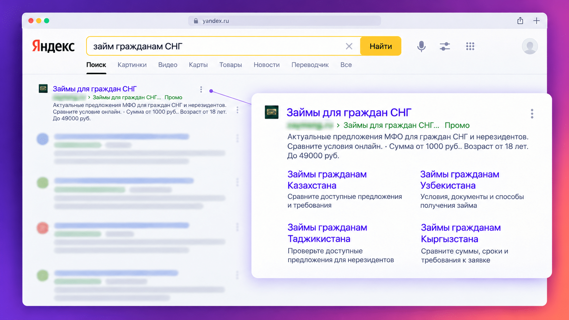Open Займы гражданам Казахстана sitelink
569x320 pixels.
(x=327, y=180)
